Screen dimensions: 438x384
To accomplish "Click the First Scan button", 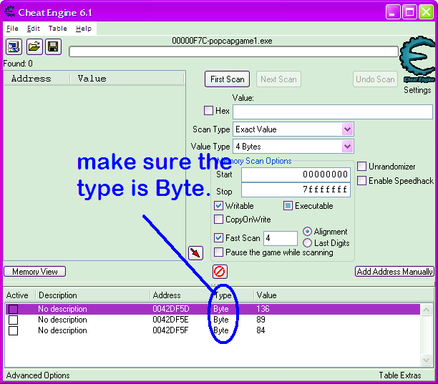I will [x=228, y=79].
